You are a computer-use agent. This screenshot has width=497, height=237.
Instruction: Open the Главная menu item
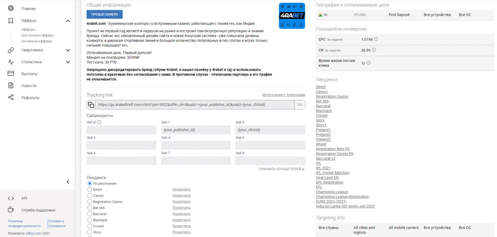pyautogui.click(x=28, y=8)
